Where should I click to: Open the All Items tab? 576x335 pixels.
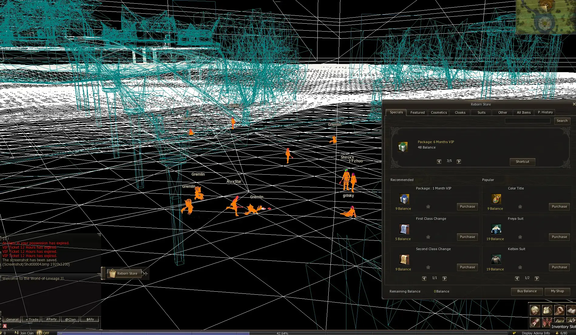(x=524, y=112)
